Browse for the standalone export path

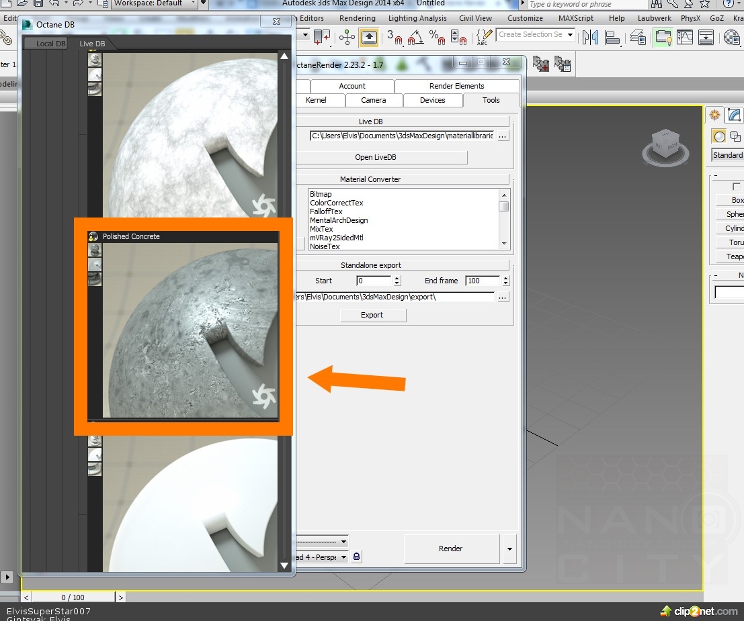[x=503, y=297]
